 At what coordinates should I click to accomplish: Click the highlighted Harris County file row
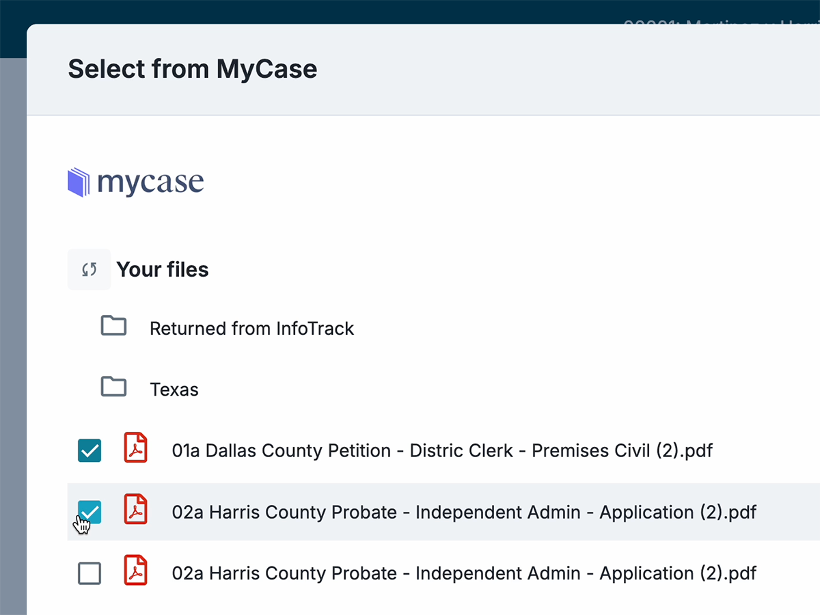463,512
